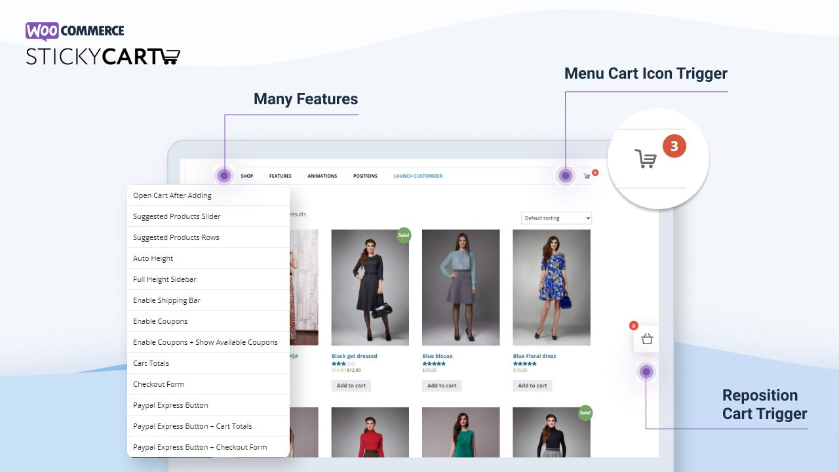This screenshot has height=472, width=839.
Task: Click the red sweater product image
Action: (370, 432)
